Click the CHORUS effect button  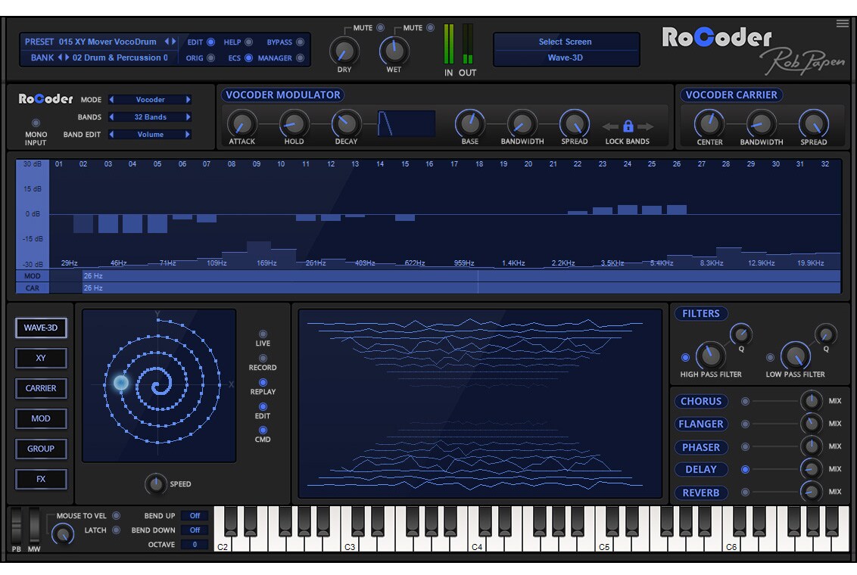[x=701, y=401]
